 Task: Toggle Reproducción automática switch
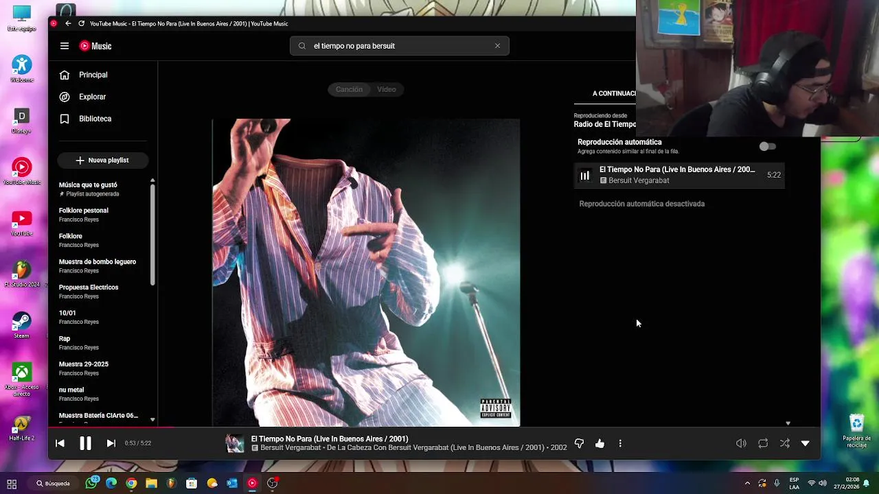767,146
